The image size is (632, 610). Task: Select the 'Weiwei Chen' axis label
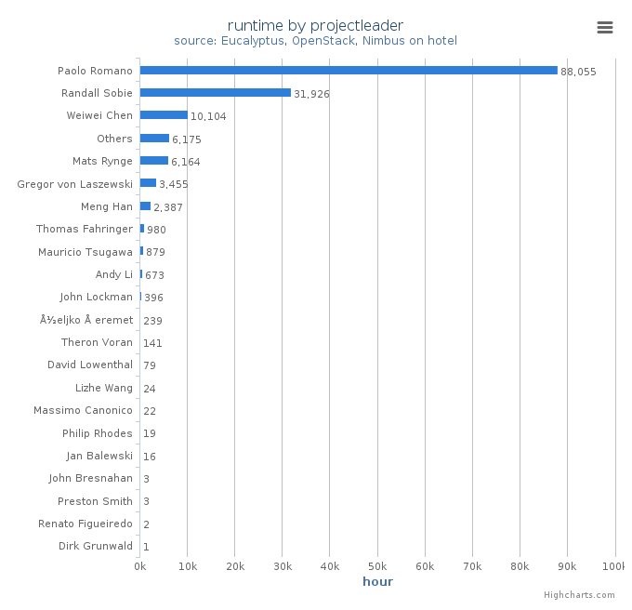(99, 115)
